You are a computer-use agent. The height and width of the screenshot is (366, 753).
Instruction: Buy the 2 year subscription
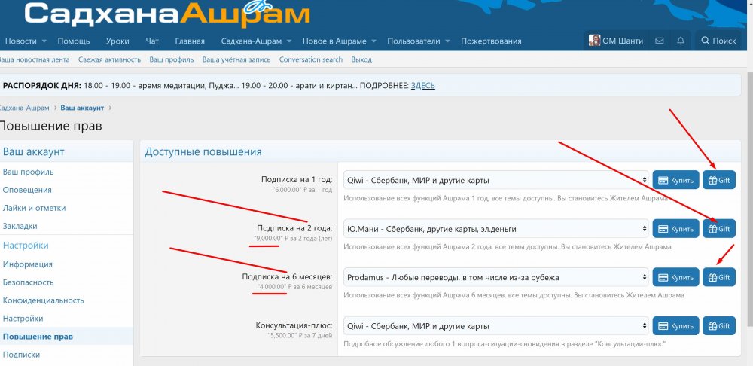pos(676,229)
